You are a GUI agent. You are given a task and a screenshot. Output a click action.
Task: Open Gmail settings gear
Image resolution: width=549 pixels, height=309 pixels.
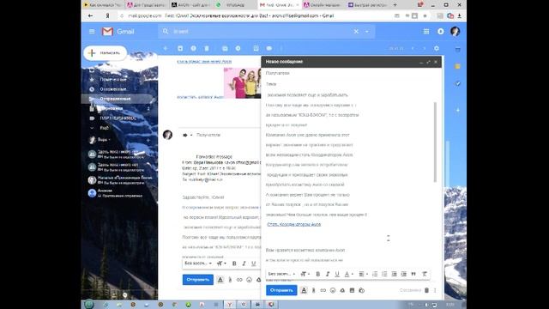(437, 48)
